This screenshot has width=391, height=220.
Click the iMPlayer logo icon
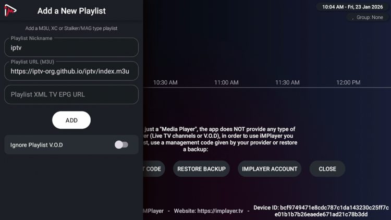coord(10,10)
